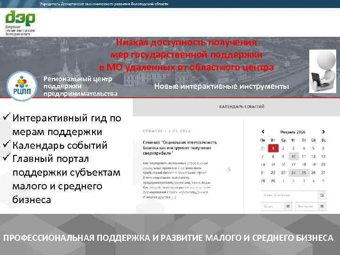Screen dimensions: 340x255
Task: Click the round РЦПП logo
Action: 22,86
